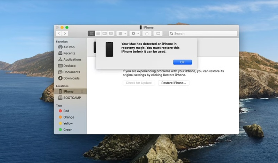Switch to icon view in toolbar

(x=91, y=33)
